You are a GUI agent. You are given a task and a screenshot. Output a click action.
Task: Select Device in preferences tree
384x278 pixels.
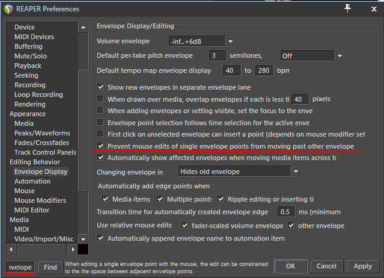[25, 27]
